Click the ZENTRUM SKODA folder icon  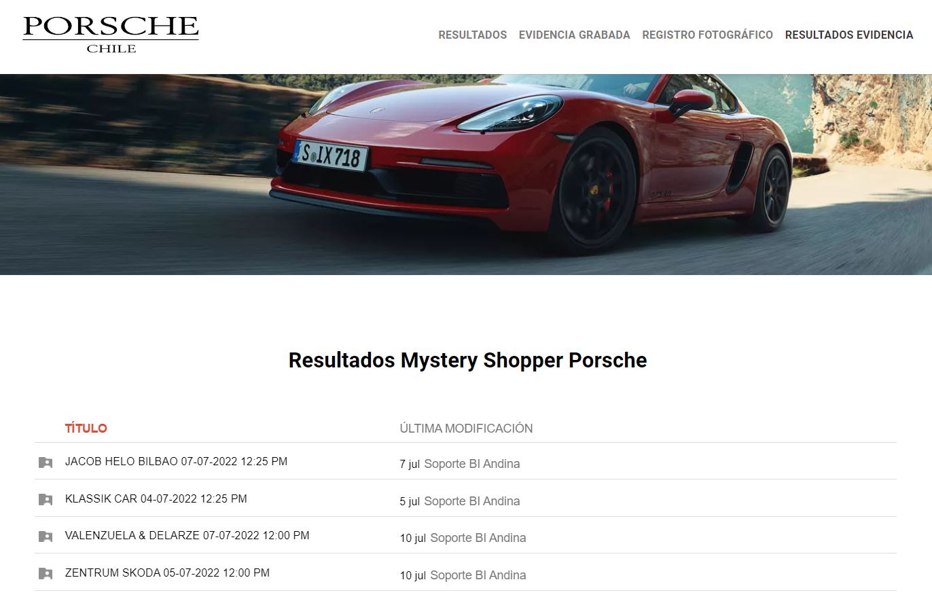[x=46, y=574]
